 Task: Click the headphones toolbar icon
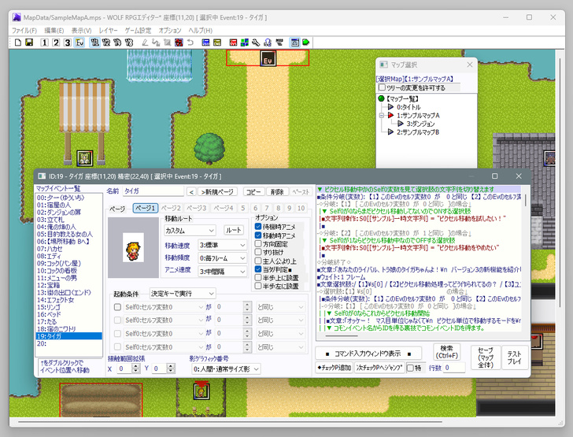click(268, 43)
